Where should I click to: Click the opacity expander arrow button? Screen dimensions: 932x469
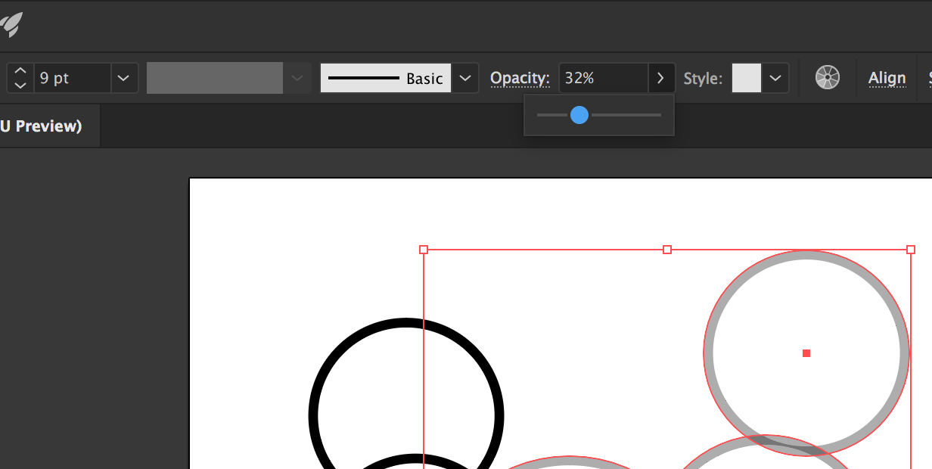[660, 77]
